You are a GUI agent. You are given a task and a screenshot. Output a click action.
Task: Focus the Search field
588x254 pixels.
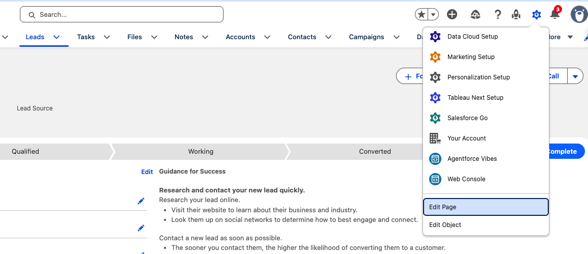tap(122, 15)
